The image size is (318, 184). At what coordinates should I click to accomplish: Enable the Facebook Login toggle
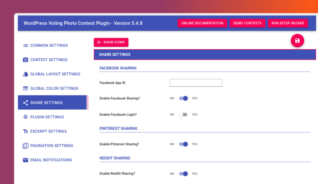183,114
